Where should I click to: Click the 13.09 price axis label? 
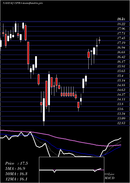pos(121,118)
